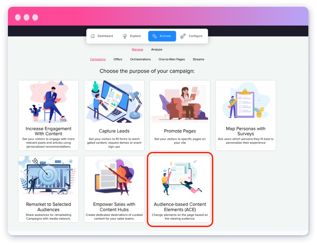Switch to the Manage sub-tab
Viewport: 317px width, 245px height.
pyautogui.click(x=138, y=50)
